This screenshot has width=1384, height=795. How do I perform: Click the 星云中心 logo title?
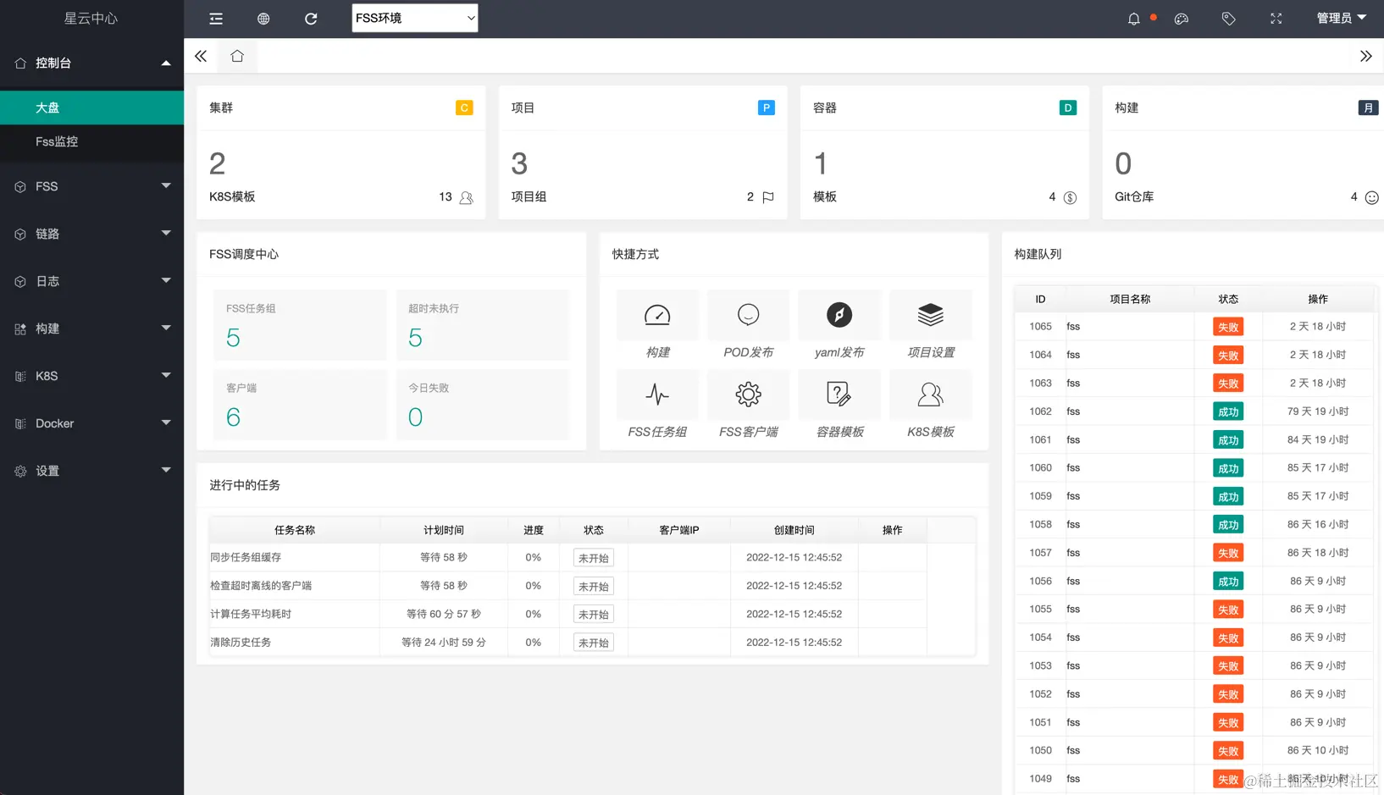pos(91,19)
